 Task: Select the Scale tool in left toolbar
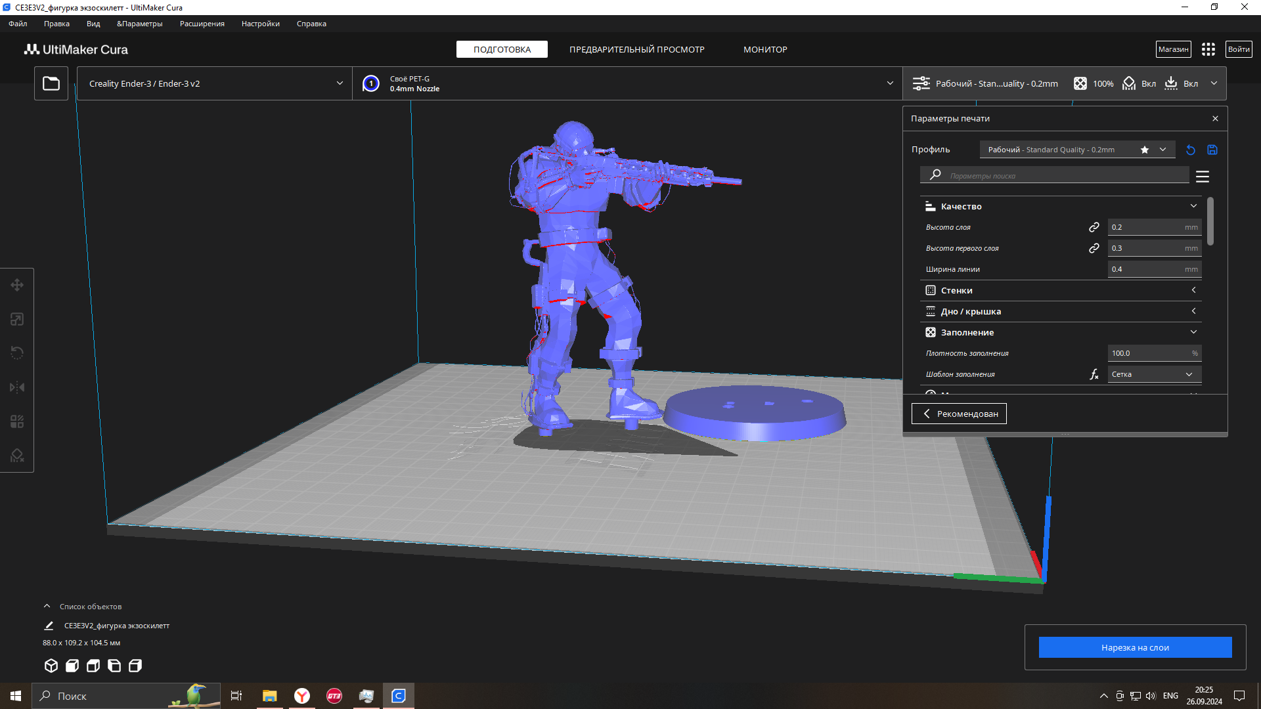tap(17, 319)
